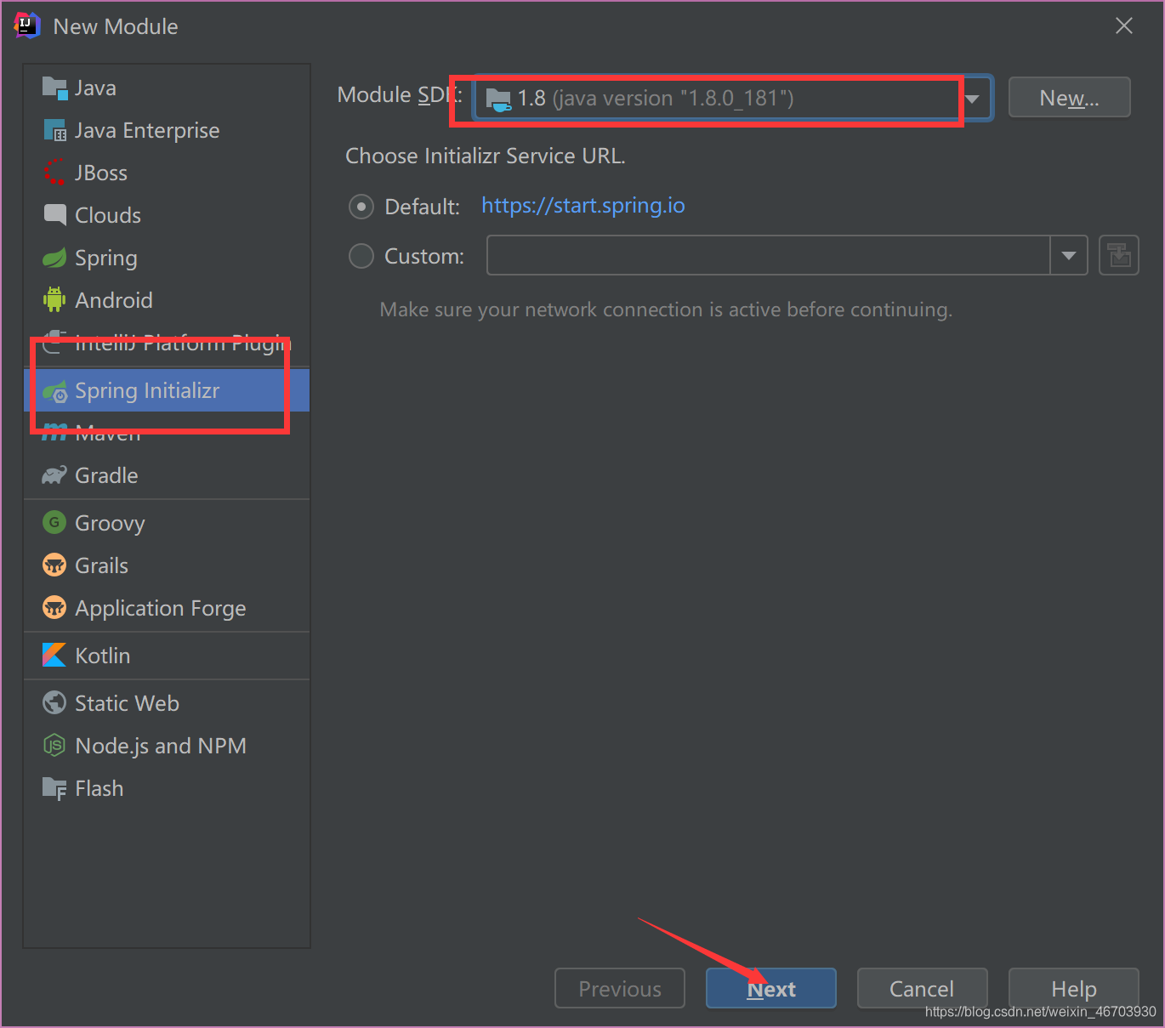
Task: Select Gradle module type
Action: (167, 475)
